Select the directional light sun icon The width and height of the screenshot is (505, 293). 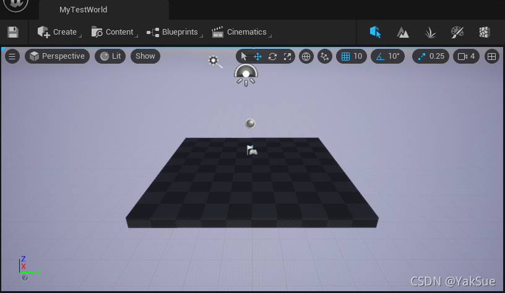coord(215,61)
